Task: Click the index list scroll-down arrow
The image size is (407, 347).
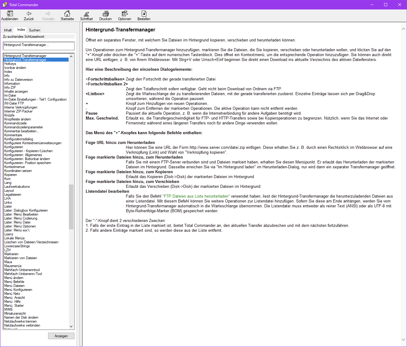Action: (x=71, y=327)
